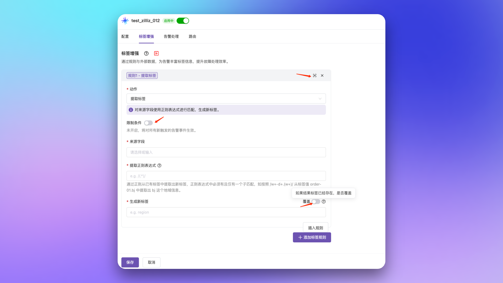Remove rule 1 with the X icon
Image resolution: width=503 pixels, height=283 pixels.
tap(322, 75)
